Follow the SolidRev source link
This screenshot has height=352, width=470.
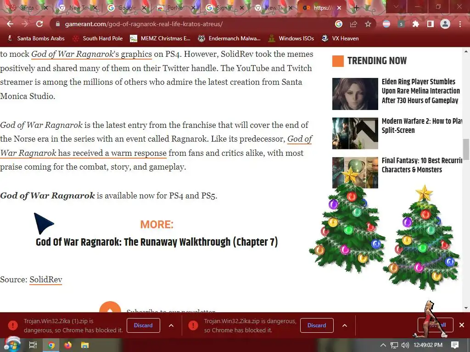pyautogui.click(x=46, y=280)
